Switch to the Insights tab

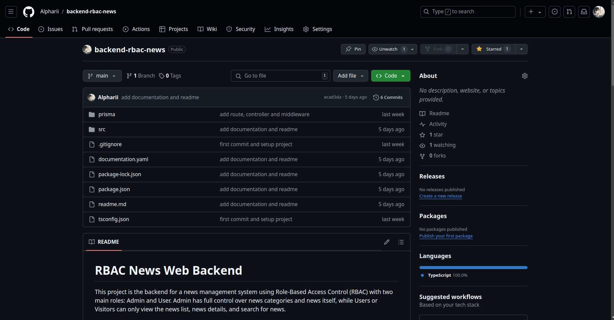coord(279,29)
